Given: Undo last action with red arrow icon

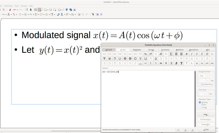Looking at the screenshot, I should [x=15, y=10].
